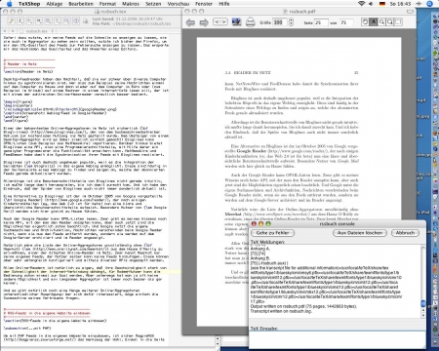Go to previous page with left arrow
439x351 pixels.
pos(190,22)
